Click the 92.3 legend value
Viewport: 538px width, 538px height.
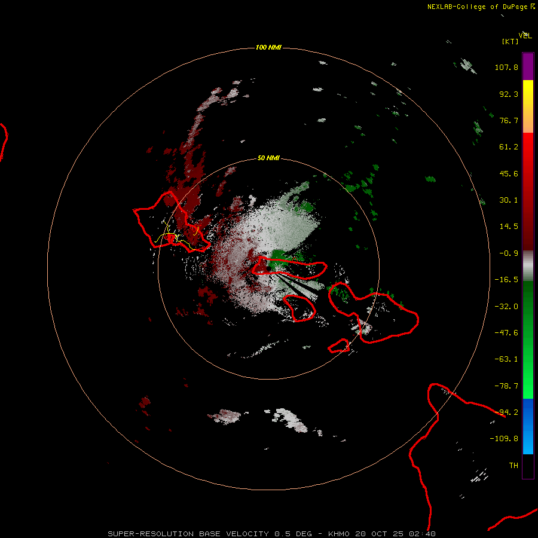pyautogui.click(x=509, y=94)
